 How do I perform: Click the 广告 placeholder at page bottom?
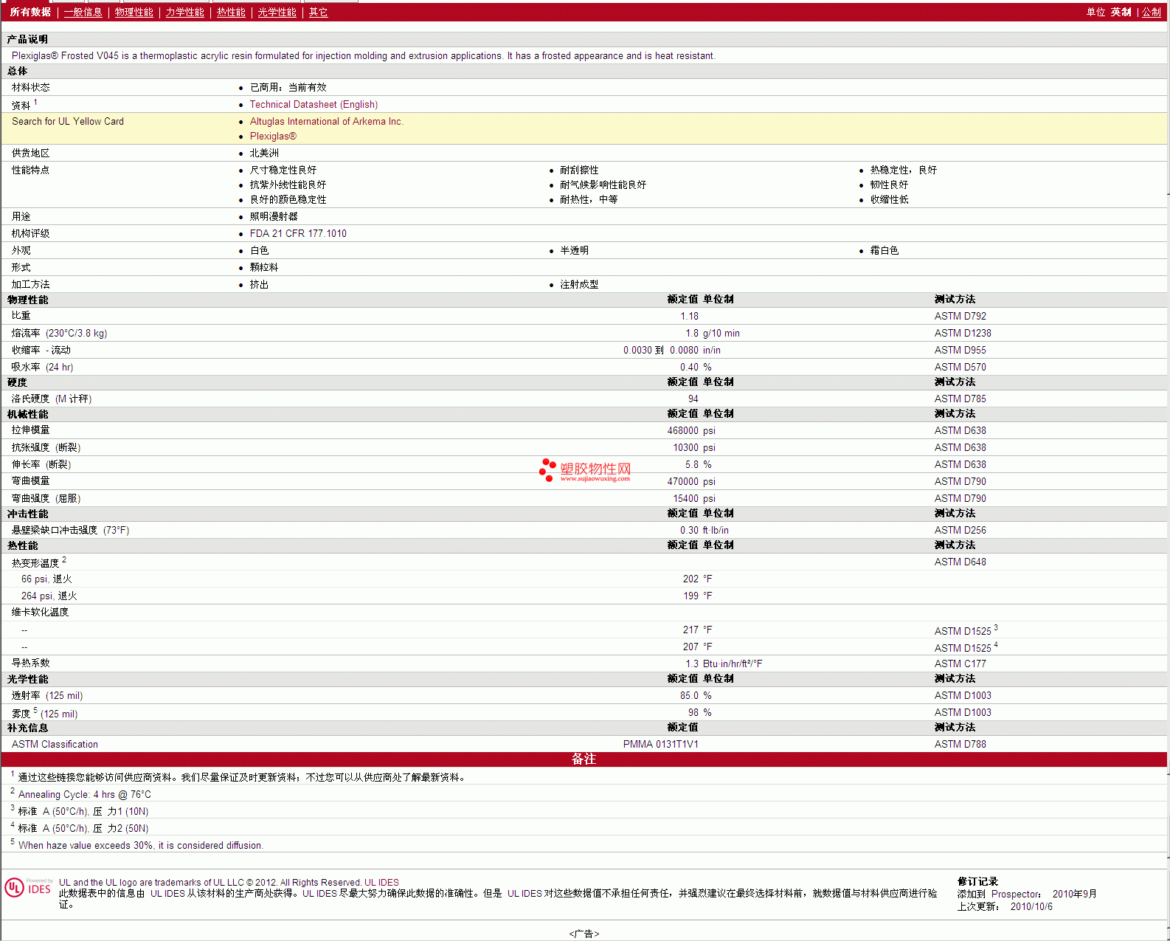click(584, 934)
